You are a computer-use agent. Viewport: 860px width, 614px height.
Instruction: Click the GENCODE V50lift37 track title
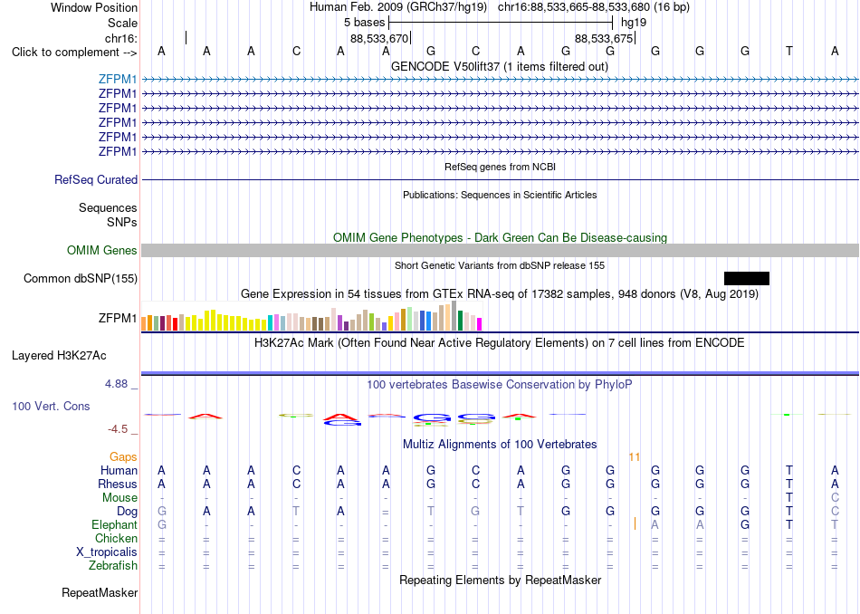click(500, 66)
